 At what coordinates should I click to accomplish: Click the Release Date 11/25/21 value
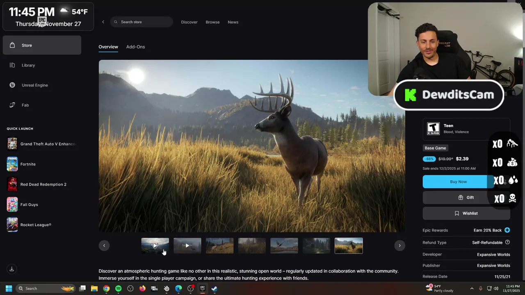[x=502, y=277]
